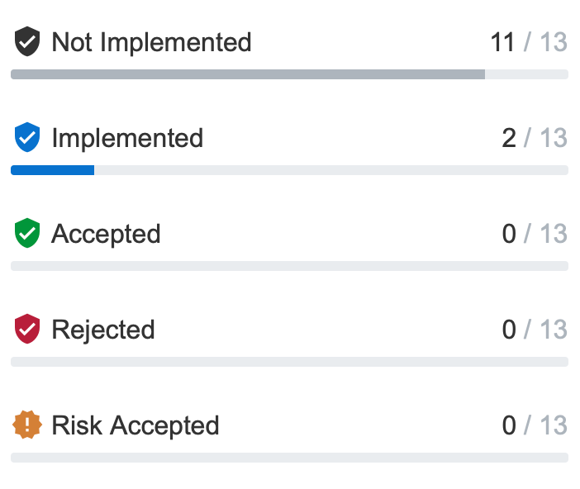Click the empty Rejected progress bar
This screenshot has height=489, width=580.
tap(289, 362)
